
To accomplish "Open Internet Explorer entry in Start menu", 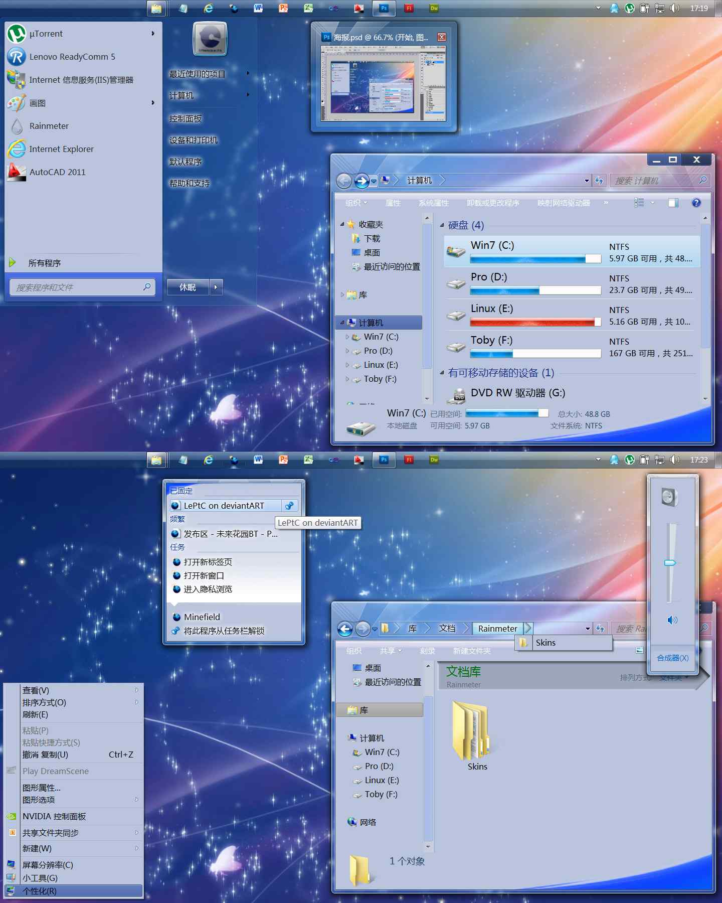I will pyautogui.click(x=83, y=149).
